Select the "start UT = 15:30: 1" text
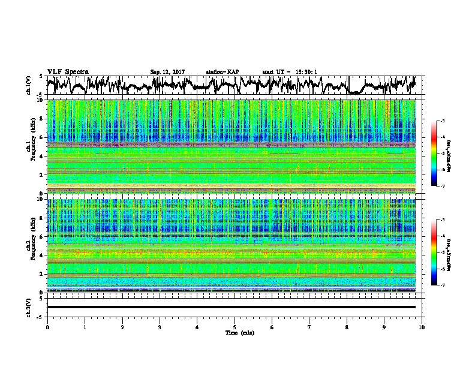Viewport: 475px width, 367px height. point(290,72)
